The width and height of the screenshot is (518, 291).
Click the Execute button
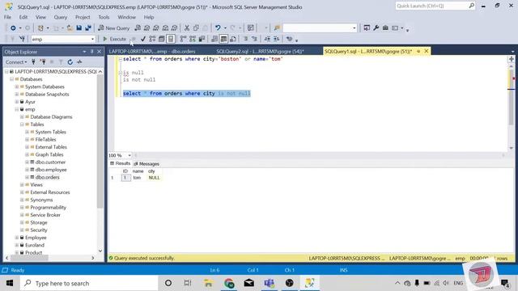point(115,39)
